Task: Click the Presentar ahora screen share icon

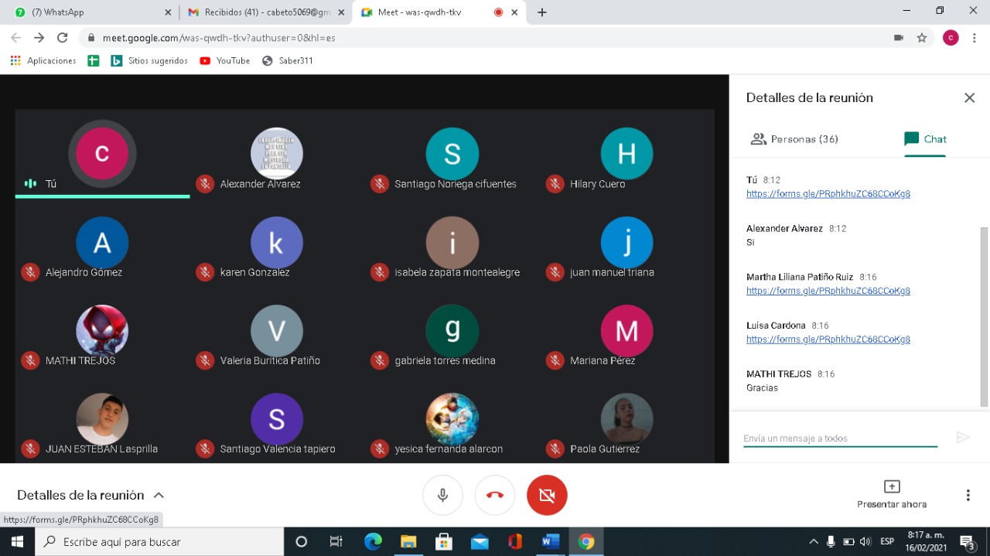Action: [891, 486]
